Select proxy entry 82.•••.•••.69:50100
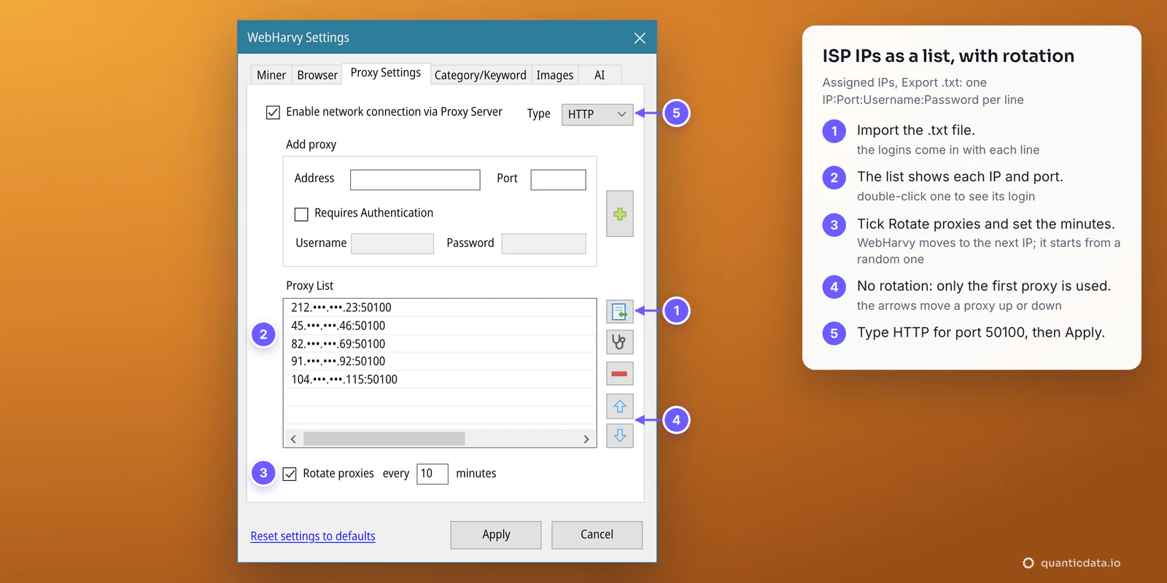The width and height of the screenshot is (1167, 583). pos(440,344)
